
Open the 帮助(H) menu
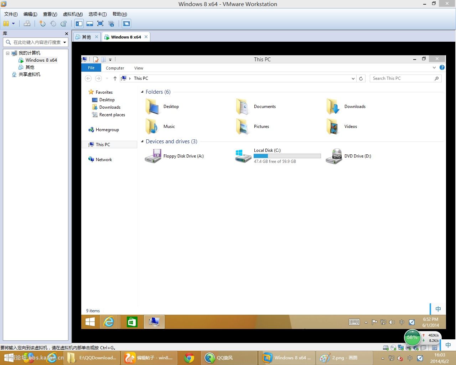(120, 14)
